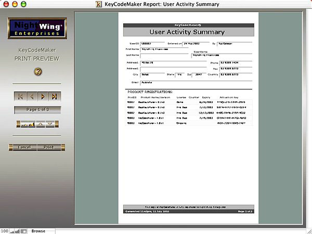Toggle the status area with the status bar icon
Viewport: 312px width, 234px height.
point(23,231)
